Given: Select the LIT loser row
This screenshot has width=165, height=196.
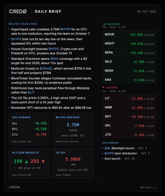Looking at the screenshot, I should (x=129, y=98).
